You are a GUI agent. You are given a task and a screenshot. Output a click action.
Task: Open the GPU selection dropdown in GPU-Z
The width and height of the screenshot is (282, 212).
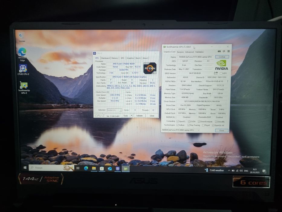(x=180, y=130)
